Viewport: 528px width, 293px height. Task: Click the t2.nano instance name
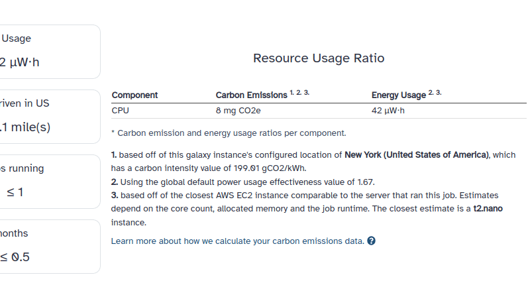tap(488, 209)
